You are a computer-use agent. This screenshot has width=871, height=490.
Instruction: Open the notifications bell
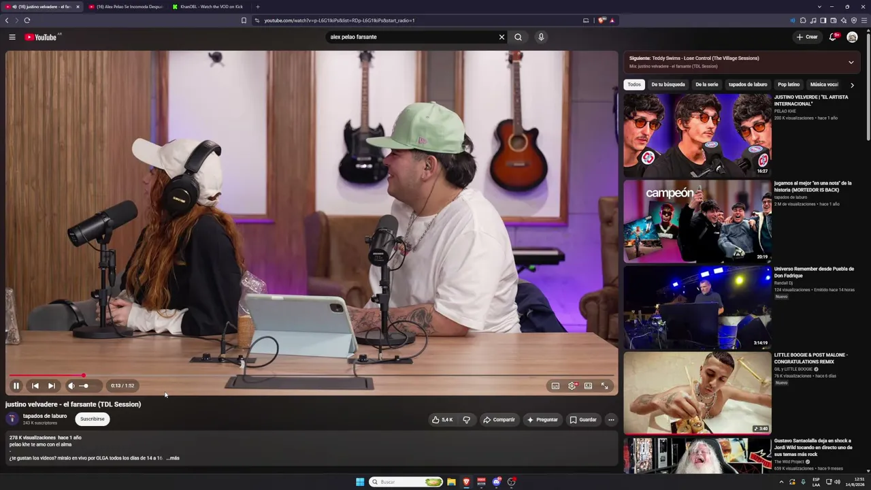(x=832, y=37)
